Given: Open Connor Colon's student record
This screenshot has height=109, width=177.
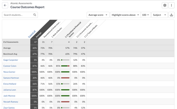Looking at the screenshot, I should 10,66.
